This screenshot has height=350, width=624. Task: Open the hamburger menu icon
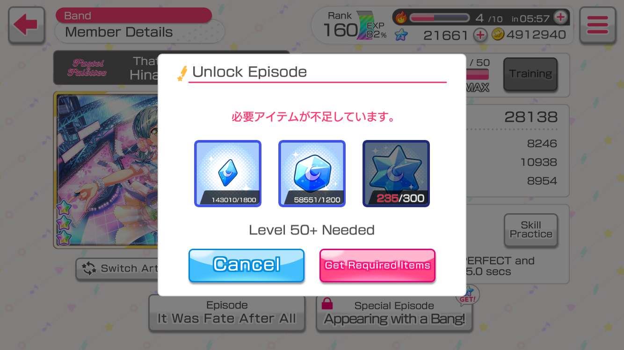[x=597, y=25]
